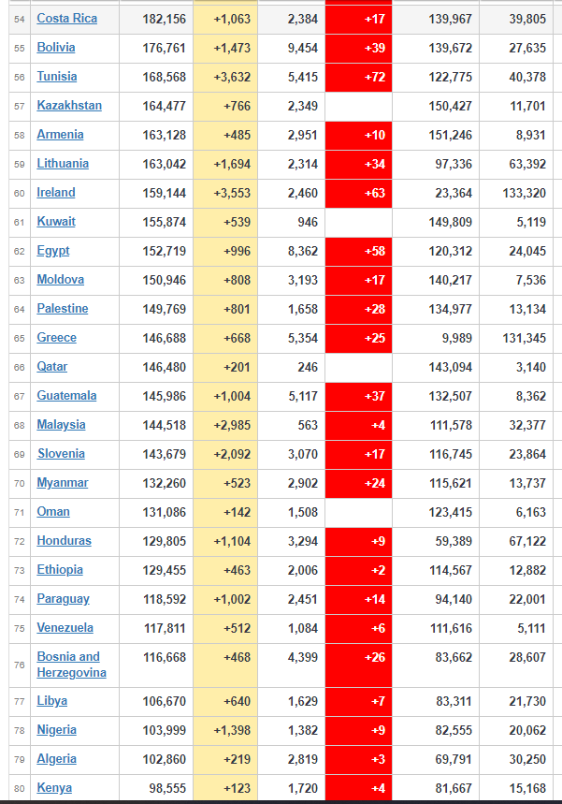Open the Costa Rica country link

[66, 19]
